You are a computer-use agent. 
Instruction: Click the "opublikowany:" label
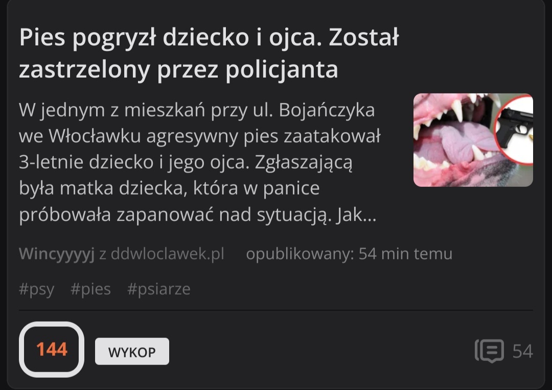tap(301, 254)
